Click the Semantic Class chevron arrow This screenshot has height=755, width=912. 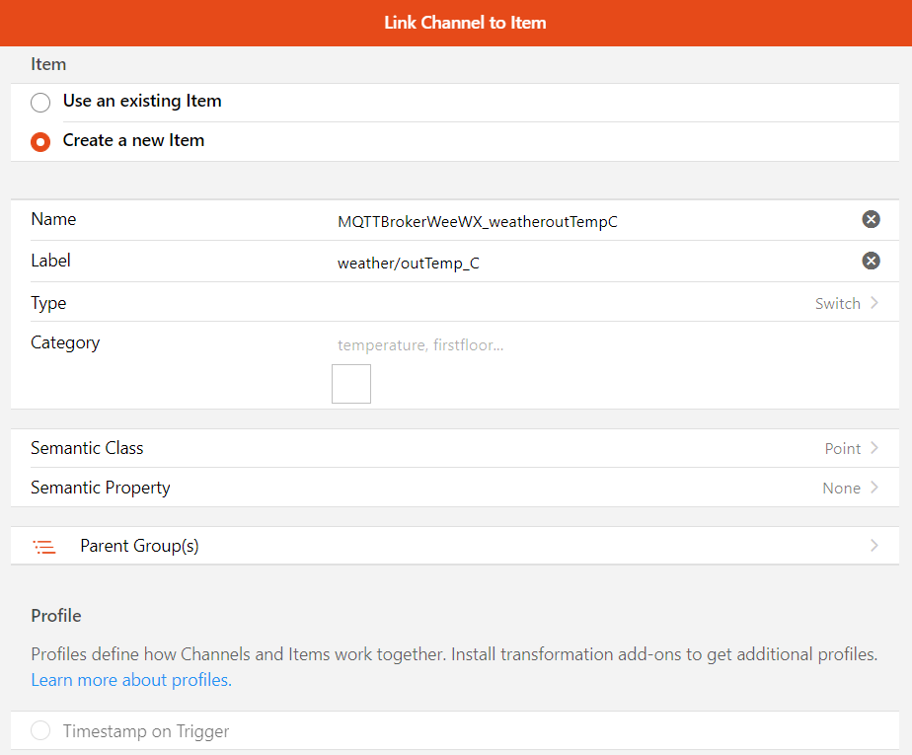click(874, 448)
